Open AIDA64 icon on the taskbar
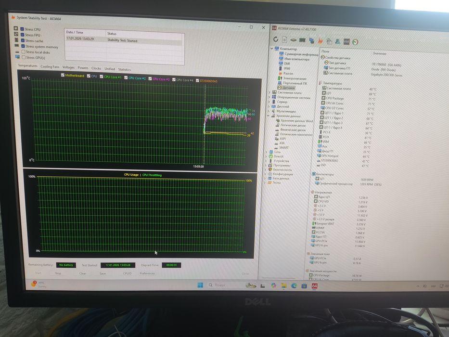 (314, 286)
